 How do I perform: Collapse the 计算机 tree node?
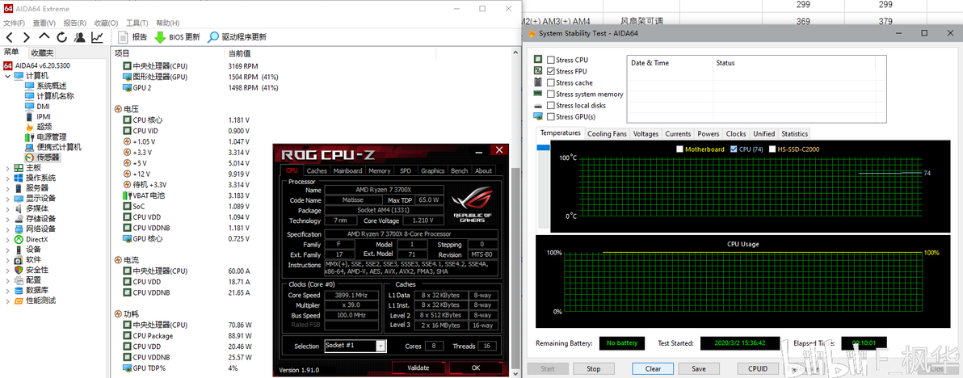(x=6, y=75)
